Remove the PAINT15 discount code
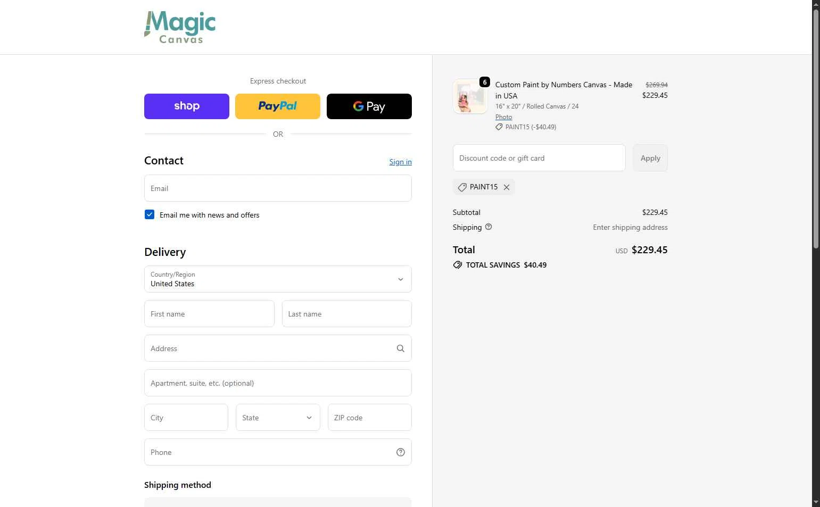 click(507, 187)
